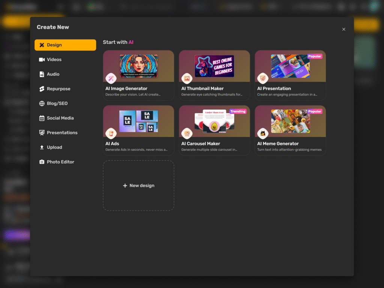This screenshot has width=384, height=288.
Task: Click the Presentations board icon
Action: point(42,133)
